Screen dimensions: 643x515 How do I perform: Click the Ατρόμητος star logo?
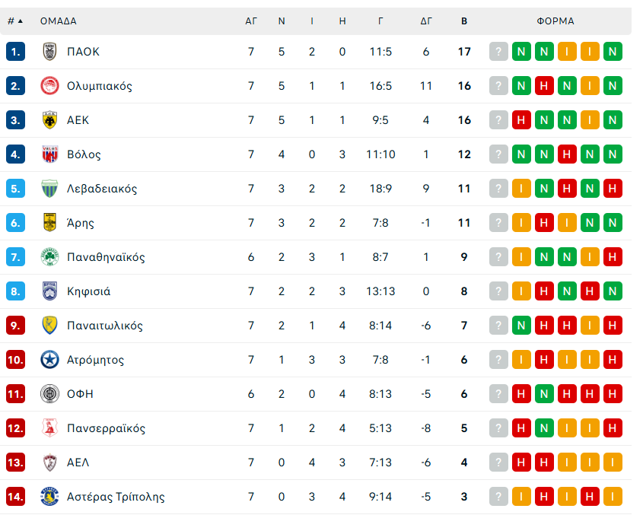click(x=49, y=360)
